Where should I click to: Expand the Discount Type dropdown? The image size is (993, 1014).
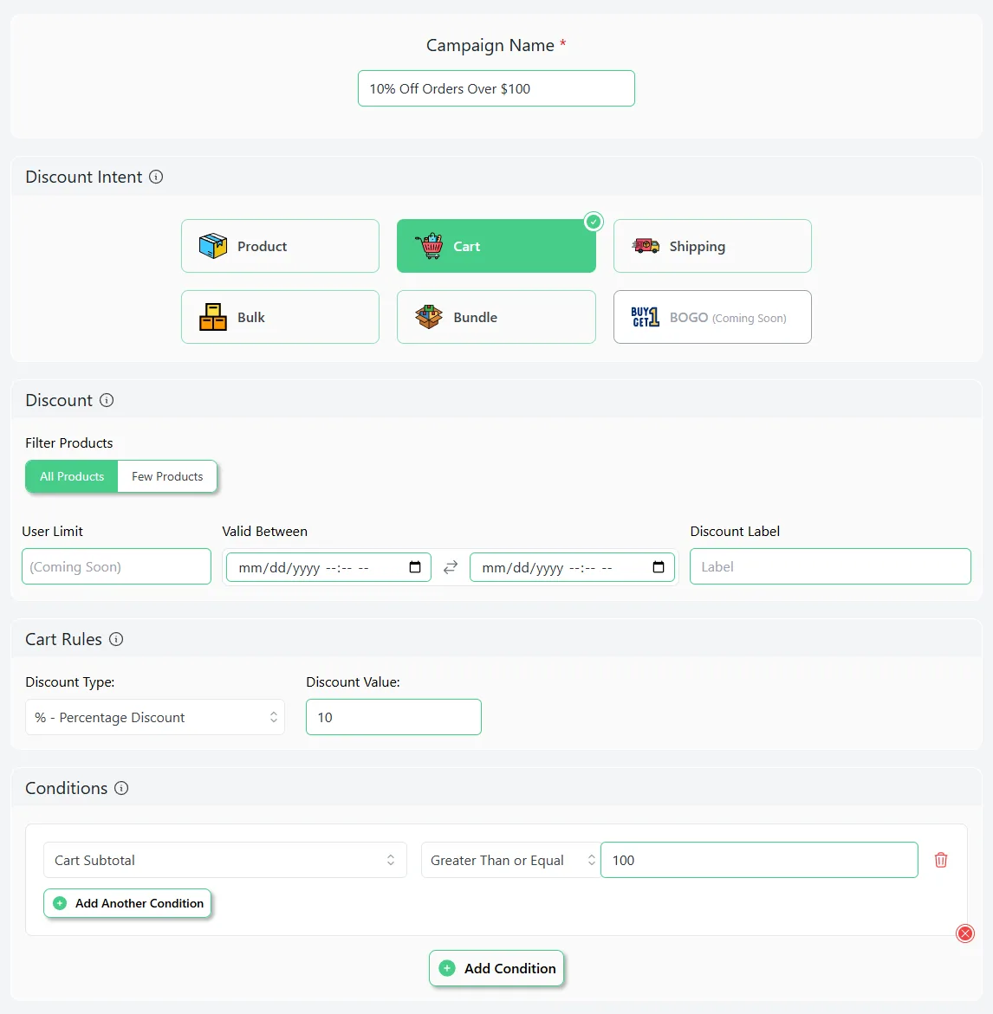click(155, 717)
